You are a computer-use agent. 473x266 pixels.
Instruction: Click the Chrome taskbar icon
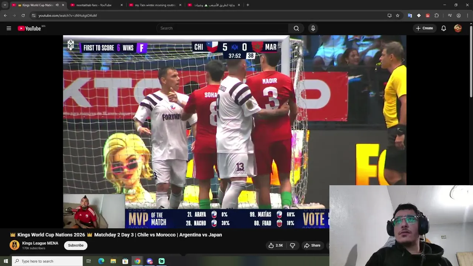point(137,261)
